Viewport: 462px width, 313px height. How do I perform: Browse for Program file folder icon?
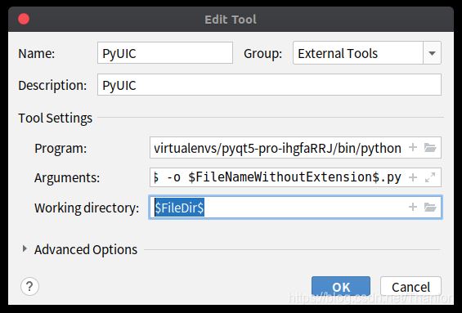430,147
